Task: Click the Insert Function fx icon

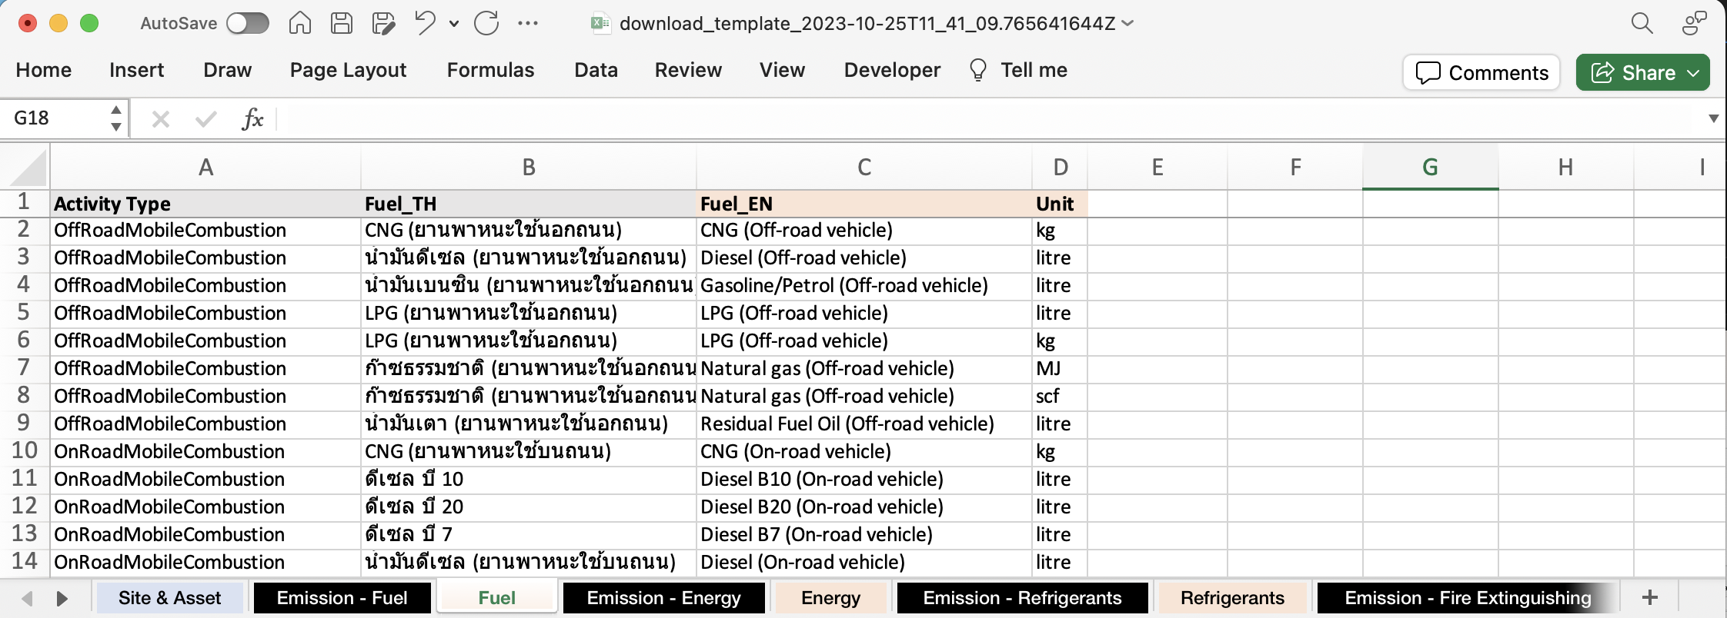Action: click(252, 119)
